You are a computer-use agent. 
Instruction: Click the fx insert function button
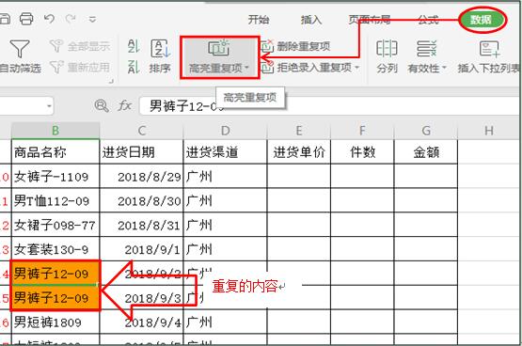[124, 106]
